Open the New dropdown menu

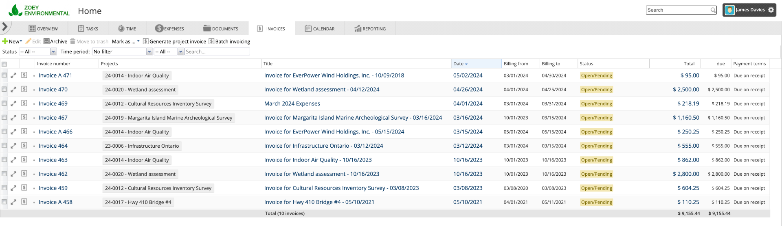point(12,41)
